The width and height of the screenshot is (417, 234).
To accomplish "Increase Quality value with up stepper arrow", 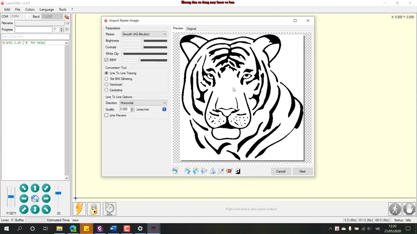I will tap(132, 108).
